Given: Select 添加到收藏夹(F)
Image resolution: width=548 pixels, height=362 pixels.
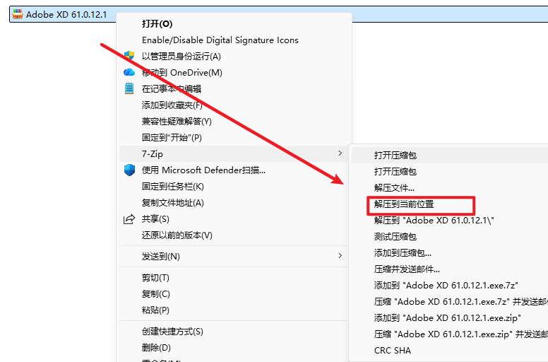Looking at the screenshot, I should [172, 105].
